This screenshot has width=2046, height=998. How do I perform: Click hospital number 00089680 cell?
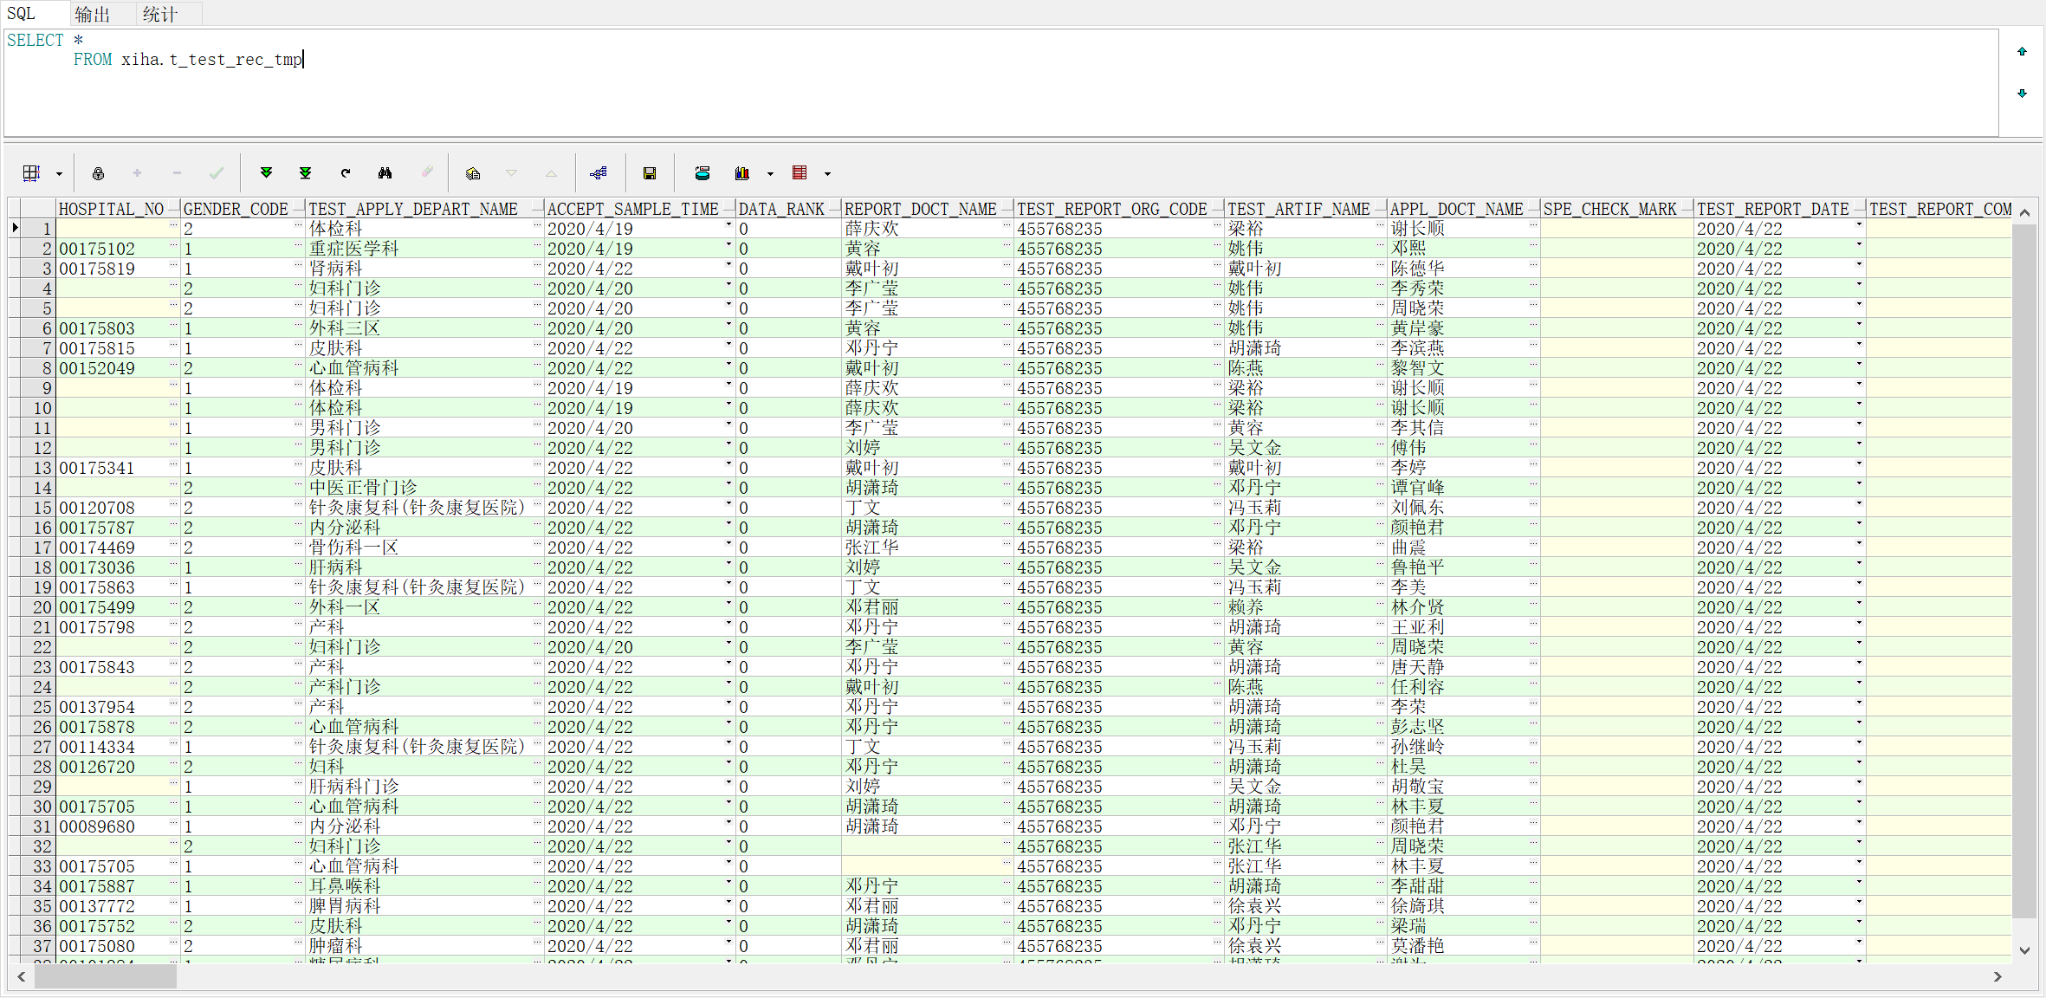pos(118,826)
